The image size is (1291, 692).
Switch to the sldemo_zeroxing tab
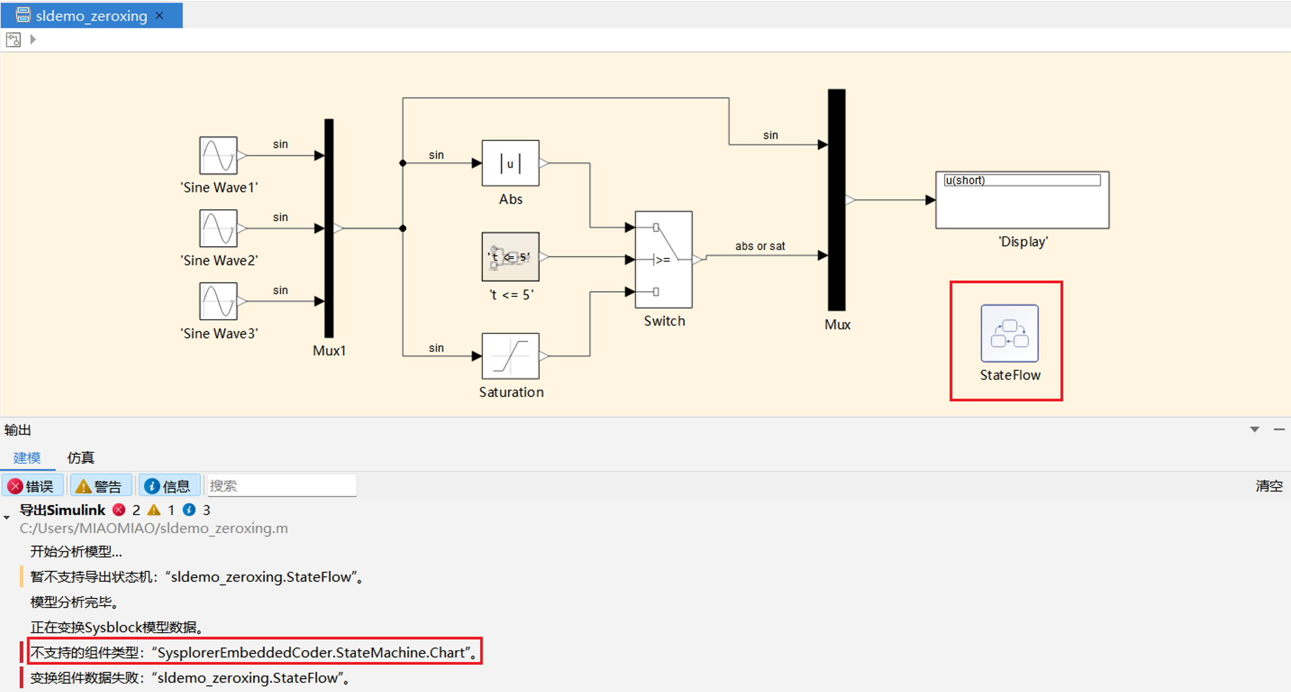coord(91,16)
